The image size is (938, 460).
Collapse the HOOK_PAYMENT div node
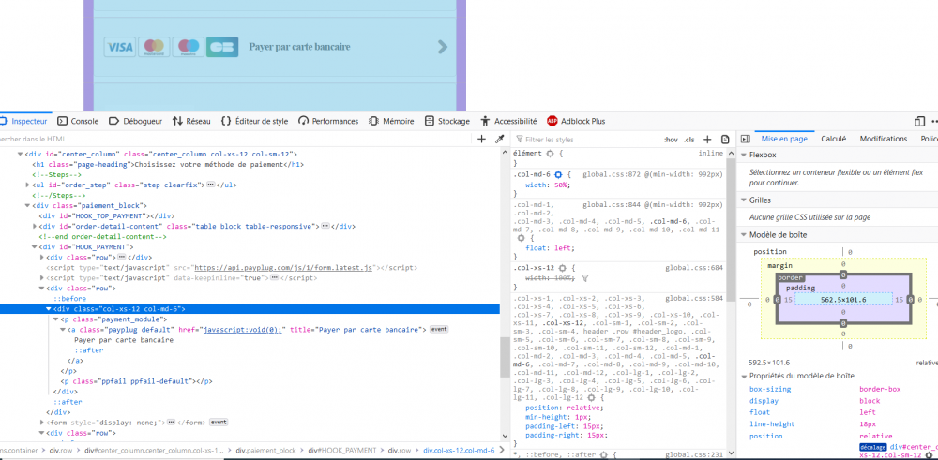(35, 247)
